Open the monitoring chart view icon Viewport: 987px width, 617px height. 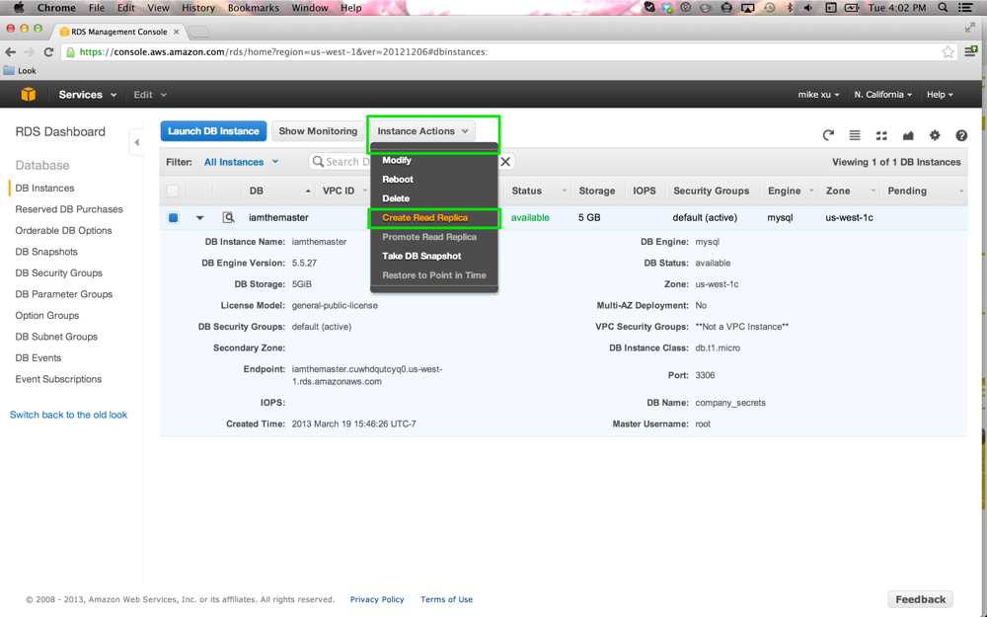908,135
